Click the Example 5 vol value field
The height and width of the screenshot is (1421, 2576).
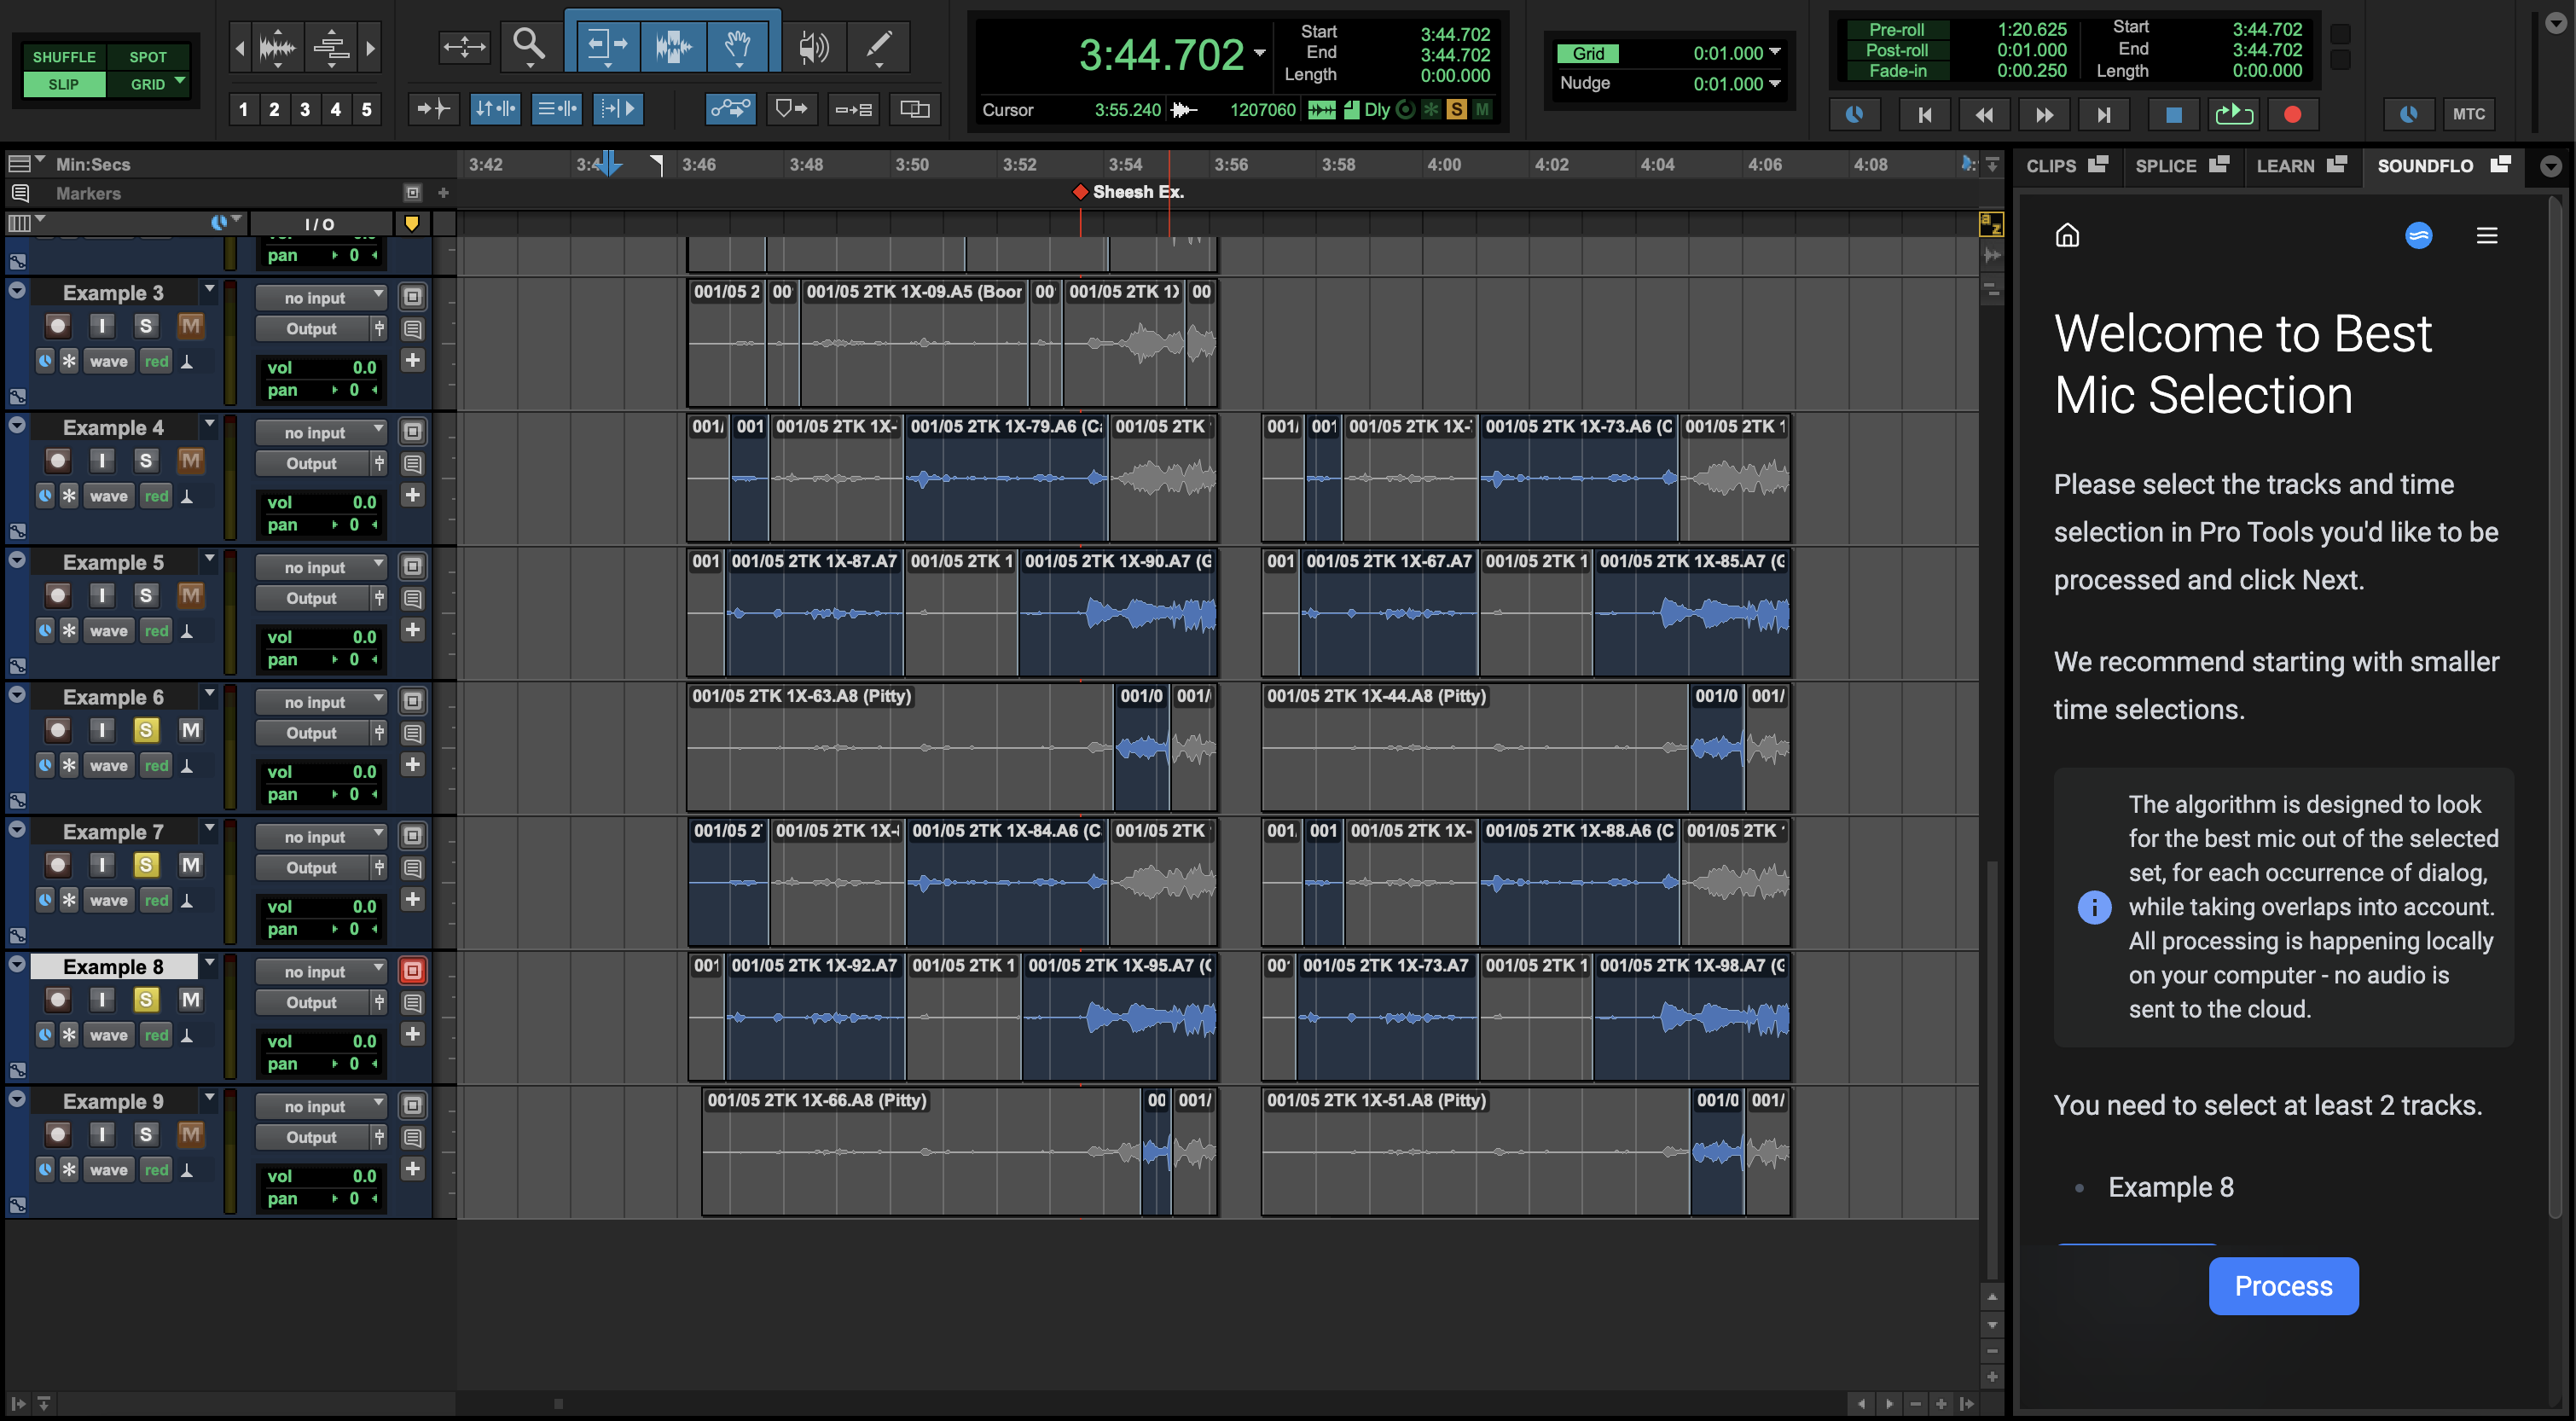pos(320,637)
